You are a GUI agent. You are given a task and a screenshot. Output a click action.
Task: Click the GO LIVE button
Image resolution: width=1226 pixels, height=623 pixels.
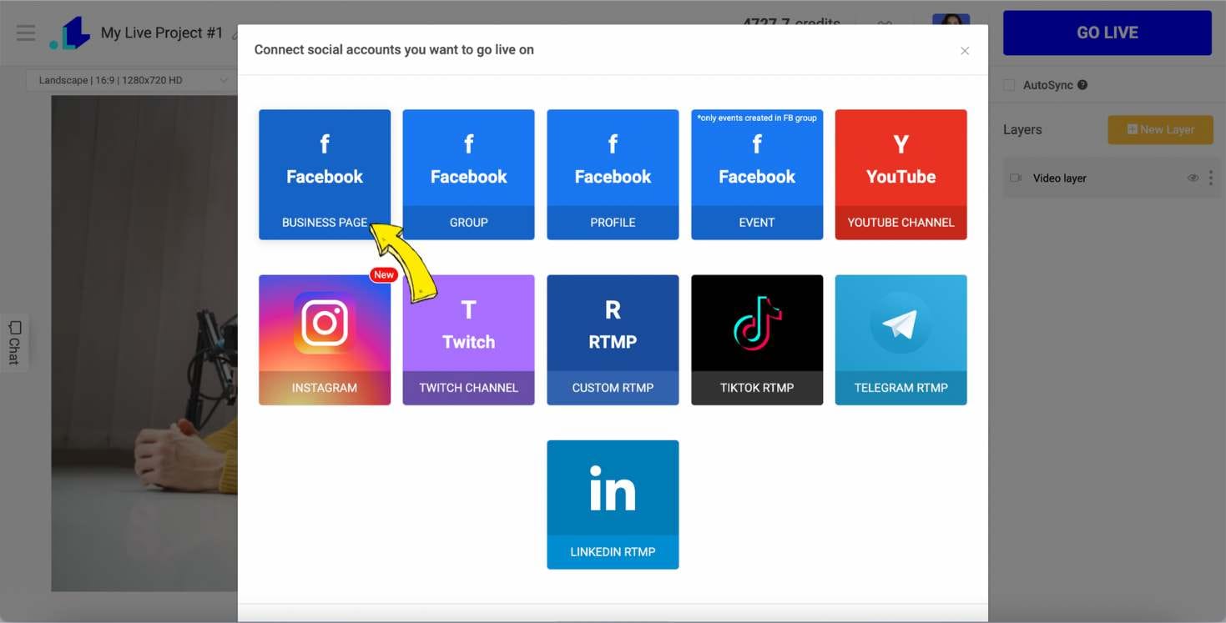click(1107, 33)
